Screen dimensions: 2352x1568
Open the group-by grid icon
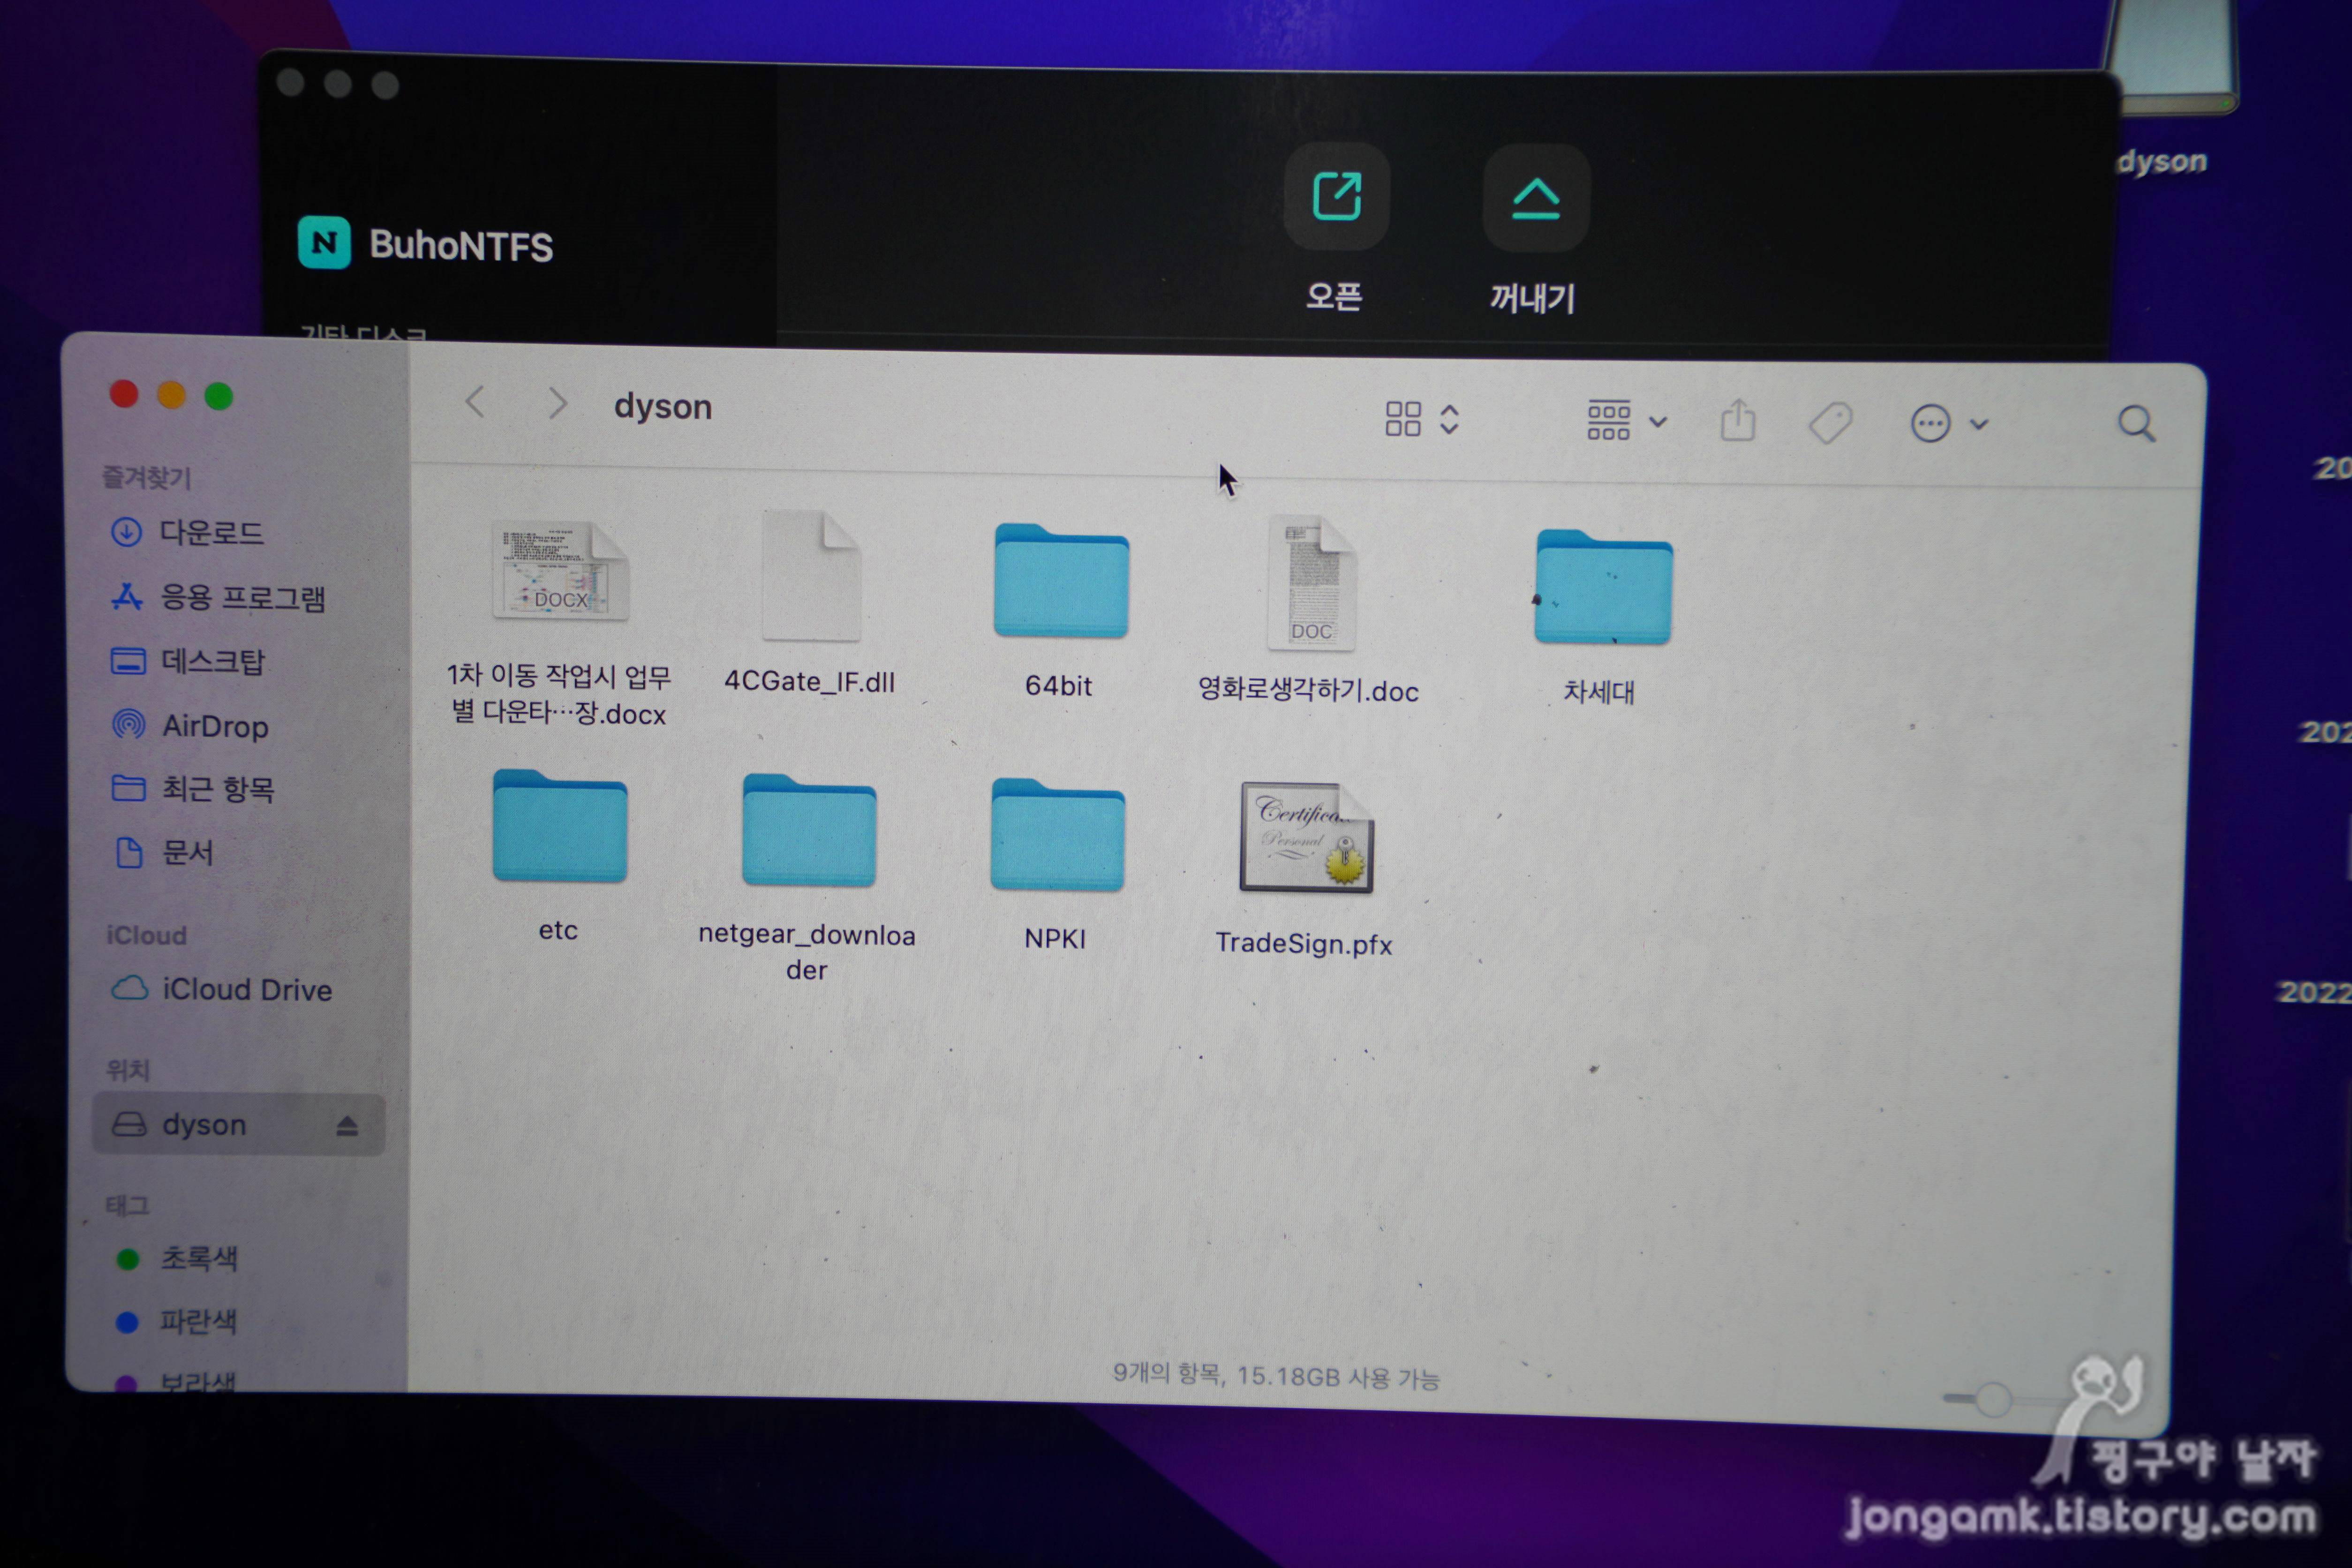click(1608, 420)
